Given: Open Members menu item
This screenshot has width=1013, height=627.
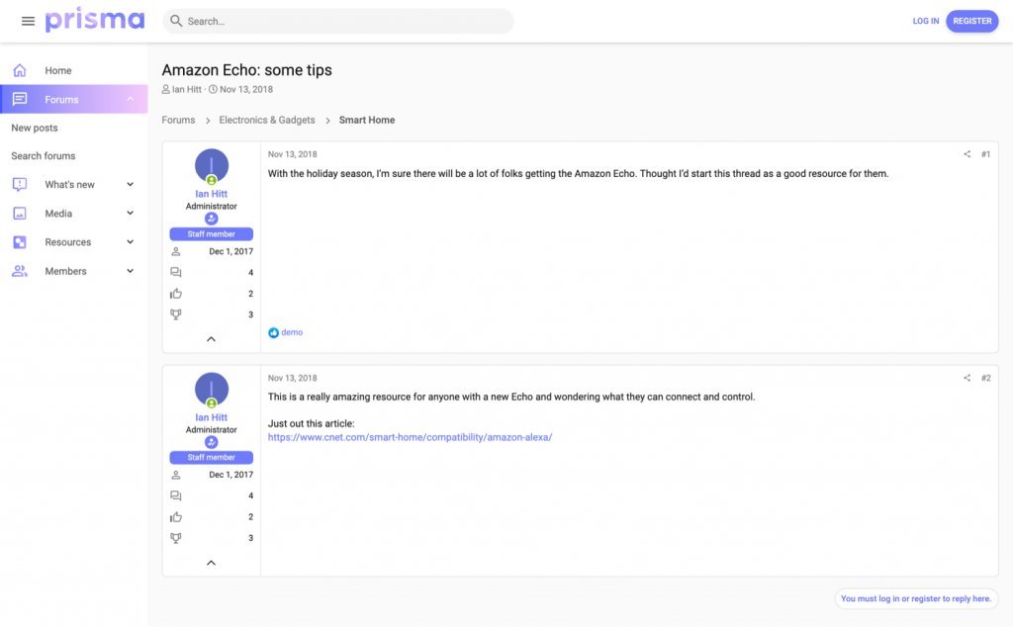Looking at the screenshot, I should (x=65, y=271).
